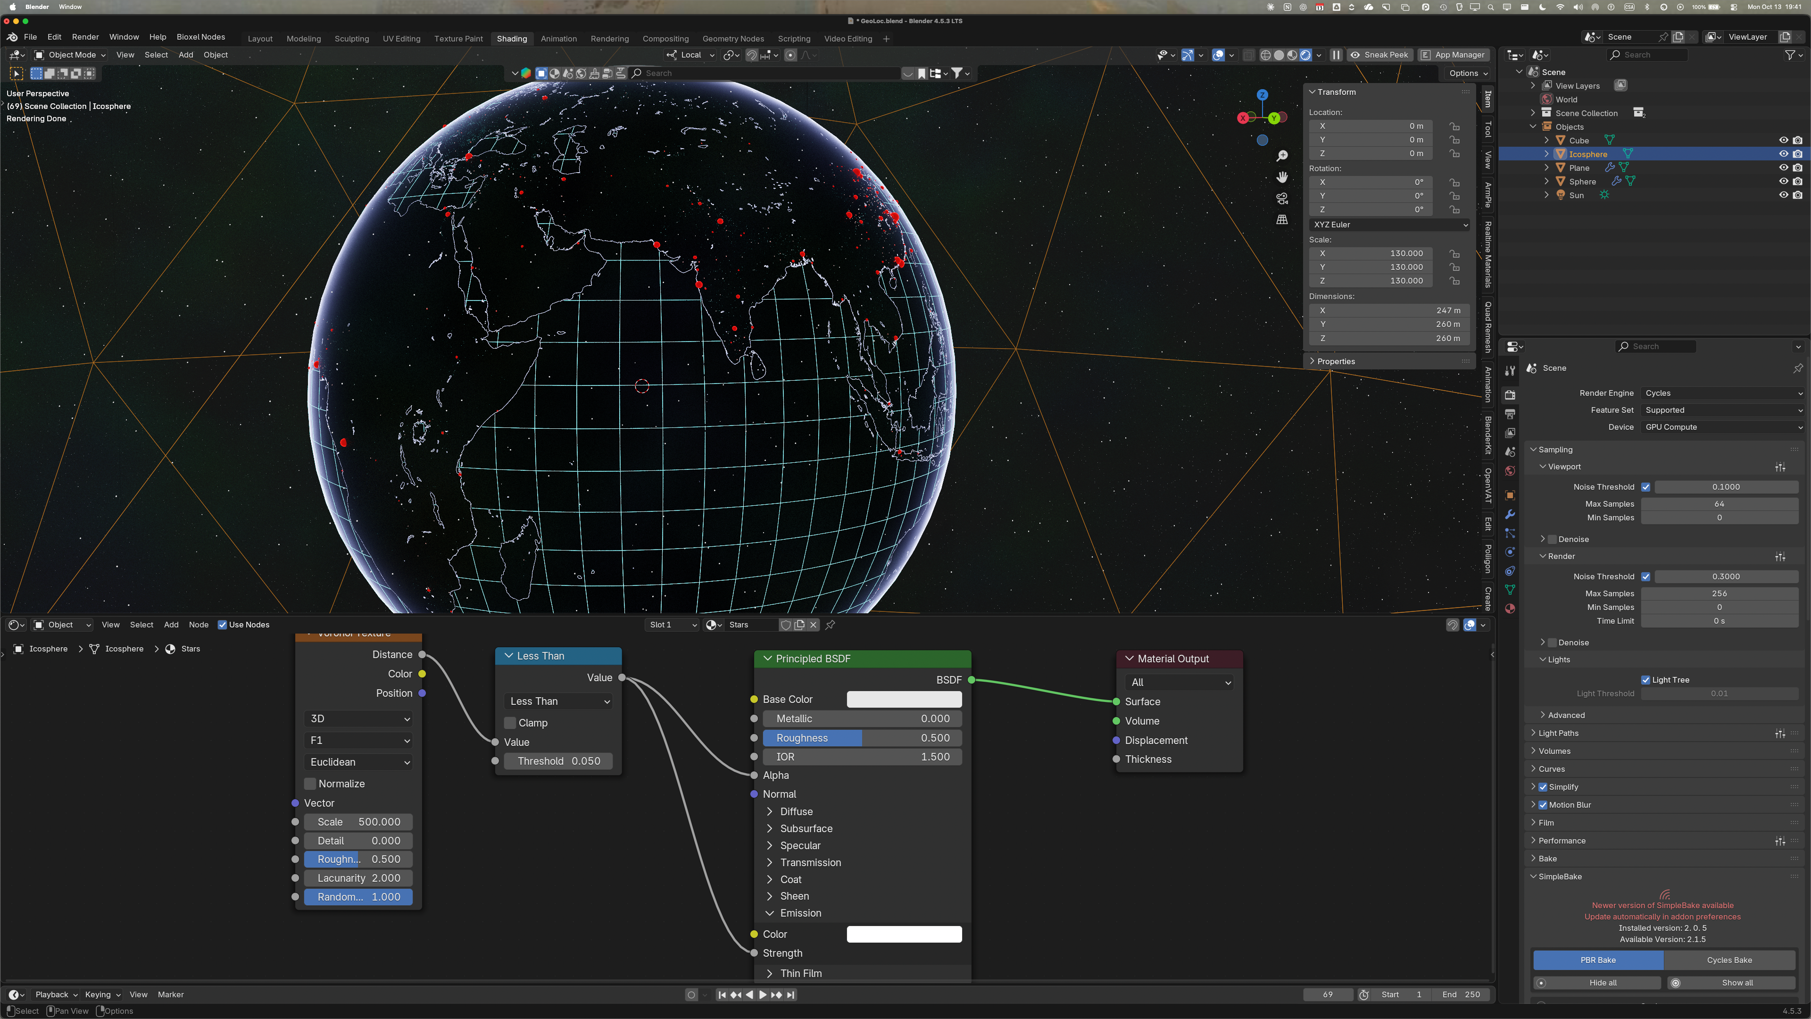Screen dimensions: 1811x1019
Task: Toggle camera view with the camera gizmo
Action: coord(1282,198)
